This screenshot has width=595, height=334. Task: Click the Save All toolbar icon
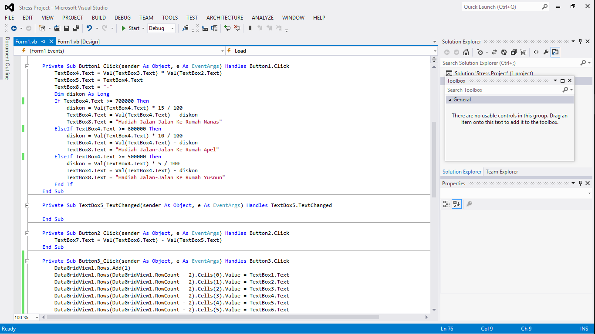76,28
